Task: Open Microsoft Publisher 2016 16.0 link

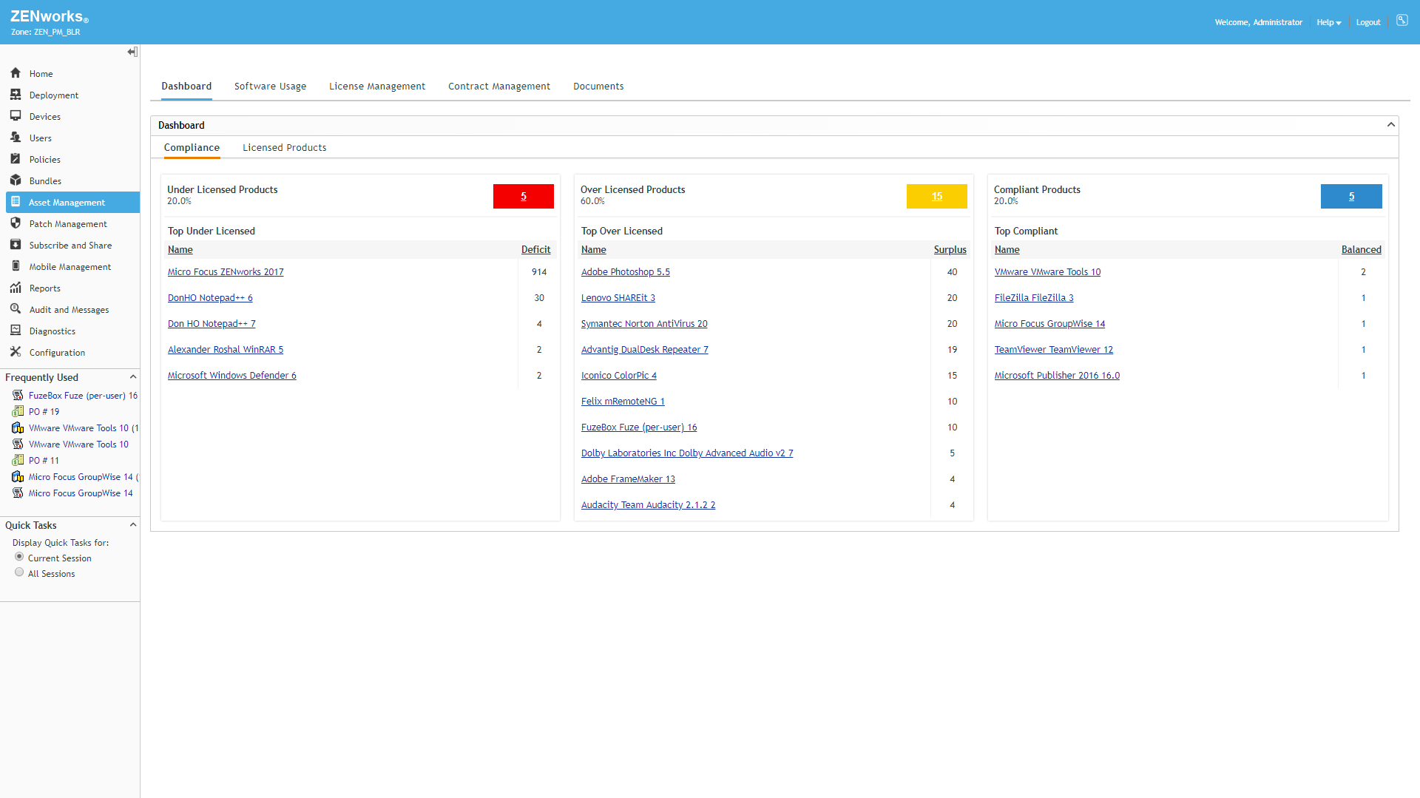Action: click(1057, 376)
